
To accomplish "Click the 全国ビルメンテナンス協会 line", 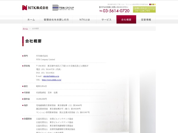I will pyautogui.click(x=55, y=119).
